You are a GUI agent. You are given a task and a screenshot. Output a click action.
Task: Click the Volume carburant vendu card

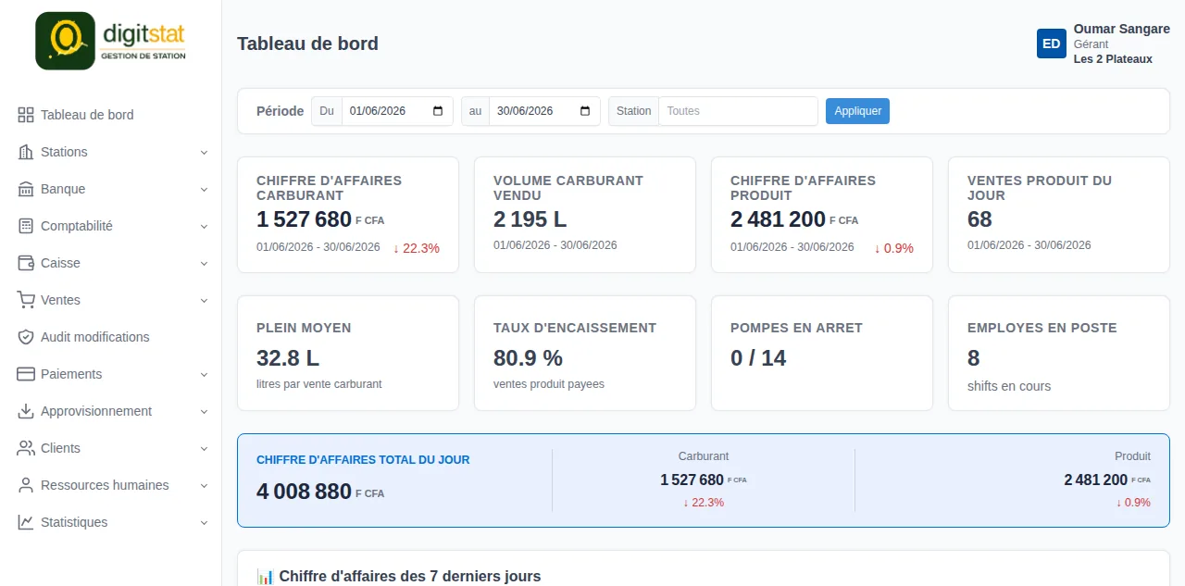(x=585, y=215)
